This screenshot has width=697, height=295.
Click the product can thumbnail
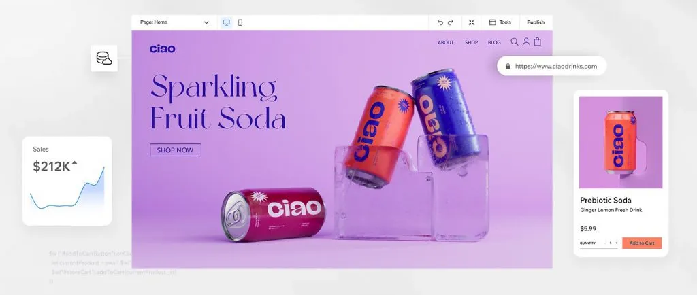[621, 142]
